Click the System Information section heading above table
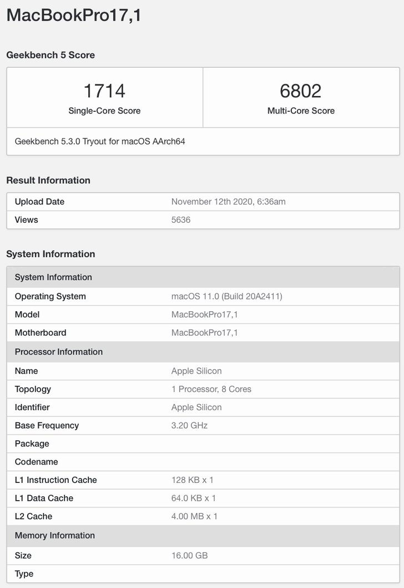The width and height of the screenshot is (404, 588). 50,254
